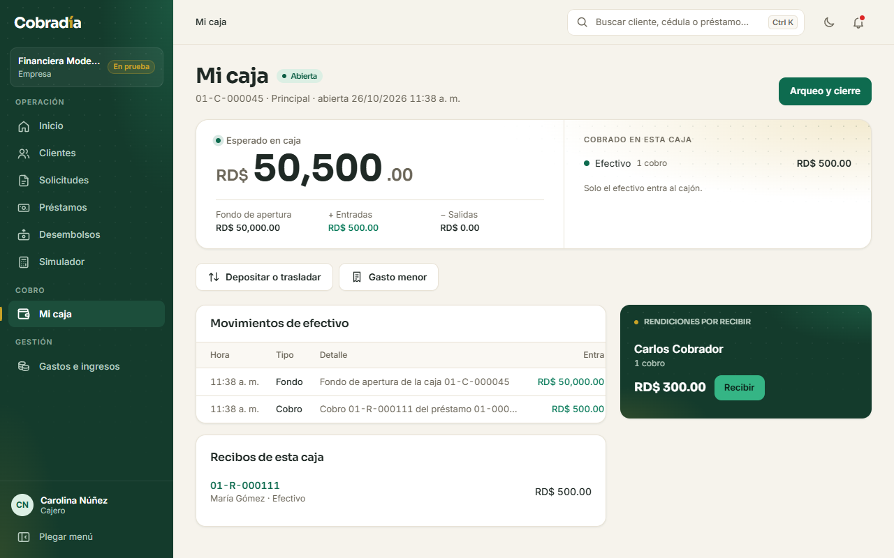The image size is (894, 558).
Task: Click the Clientes people icon
Action: click(x=24, y=153)
